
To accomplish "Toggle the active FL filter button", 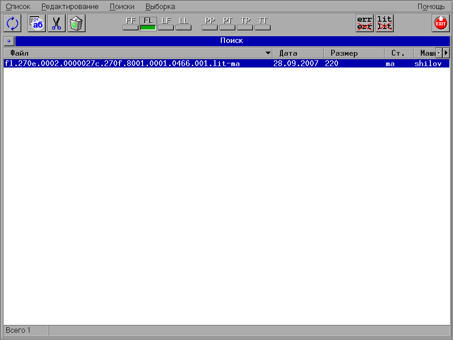I will tap(148, 24).
